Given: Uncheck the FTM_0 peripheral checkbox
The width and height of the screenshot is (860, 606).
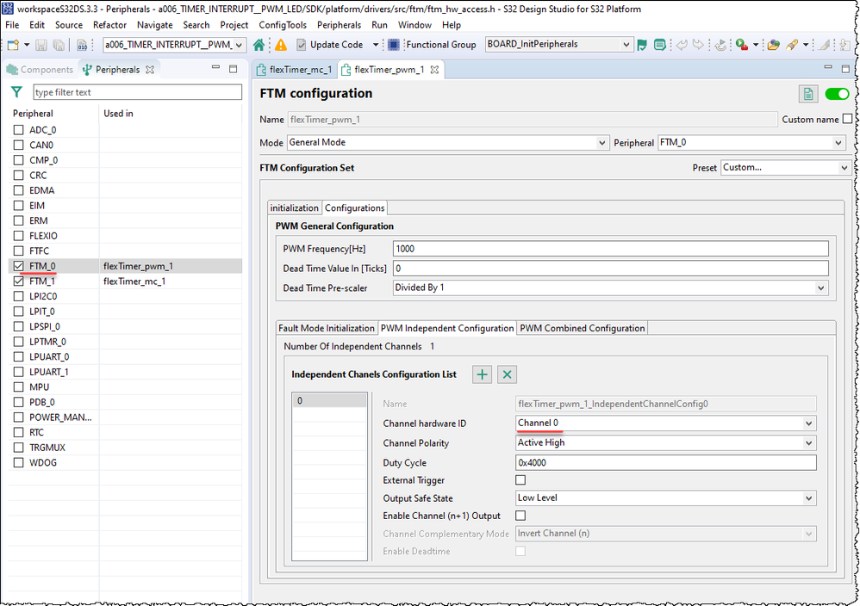Looking at the screenshot, I should (x=19, y=266).
